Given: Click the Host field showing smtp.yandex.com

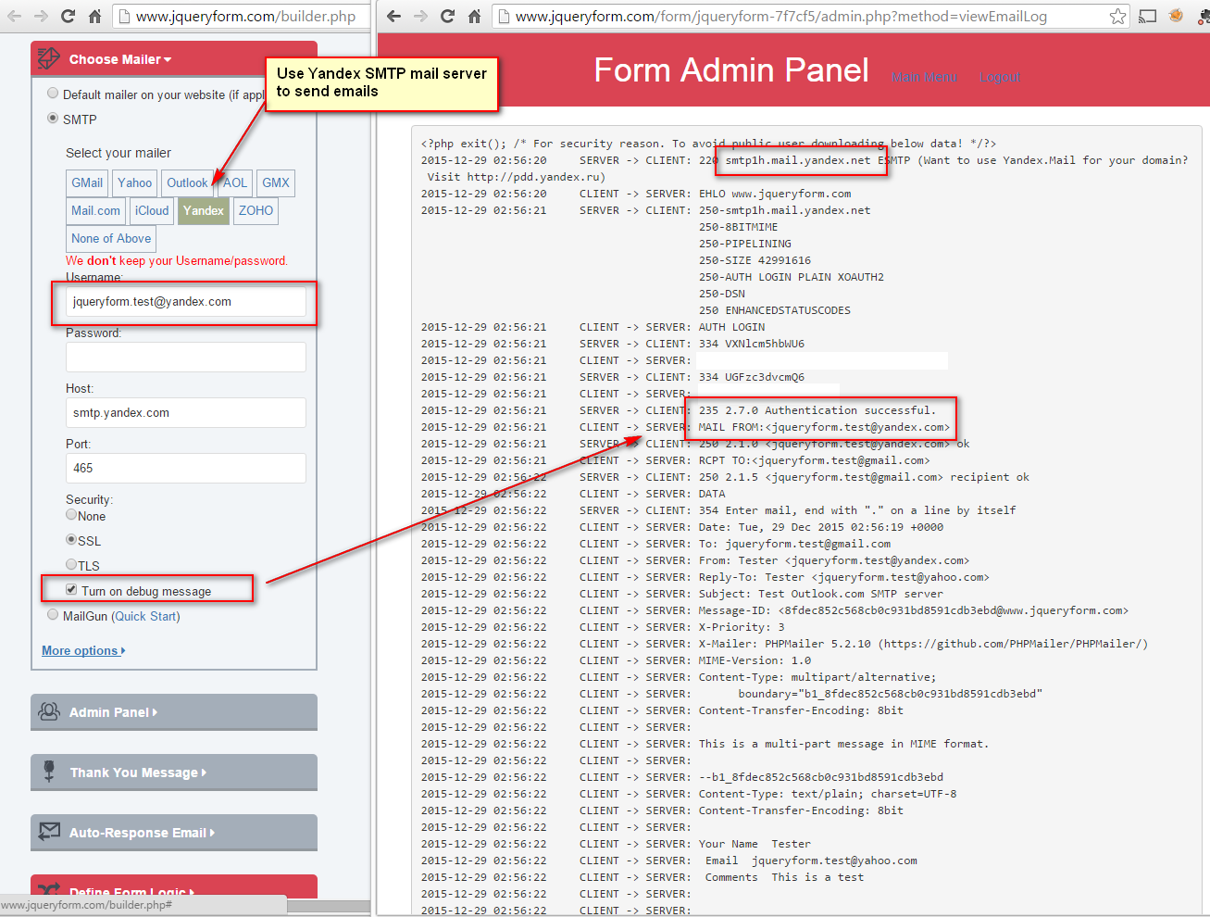Looking at the screenshot, I should pyautogui.click(x=186, y=413).
